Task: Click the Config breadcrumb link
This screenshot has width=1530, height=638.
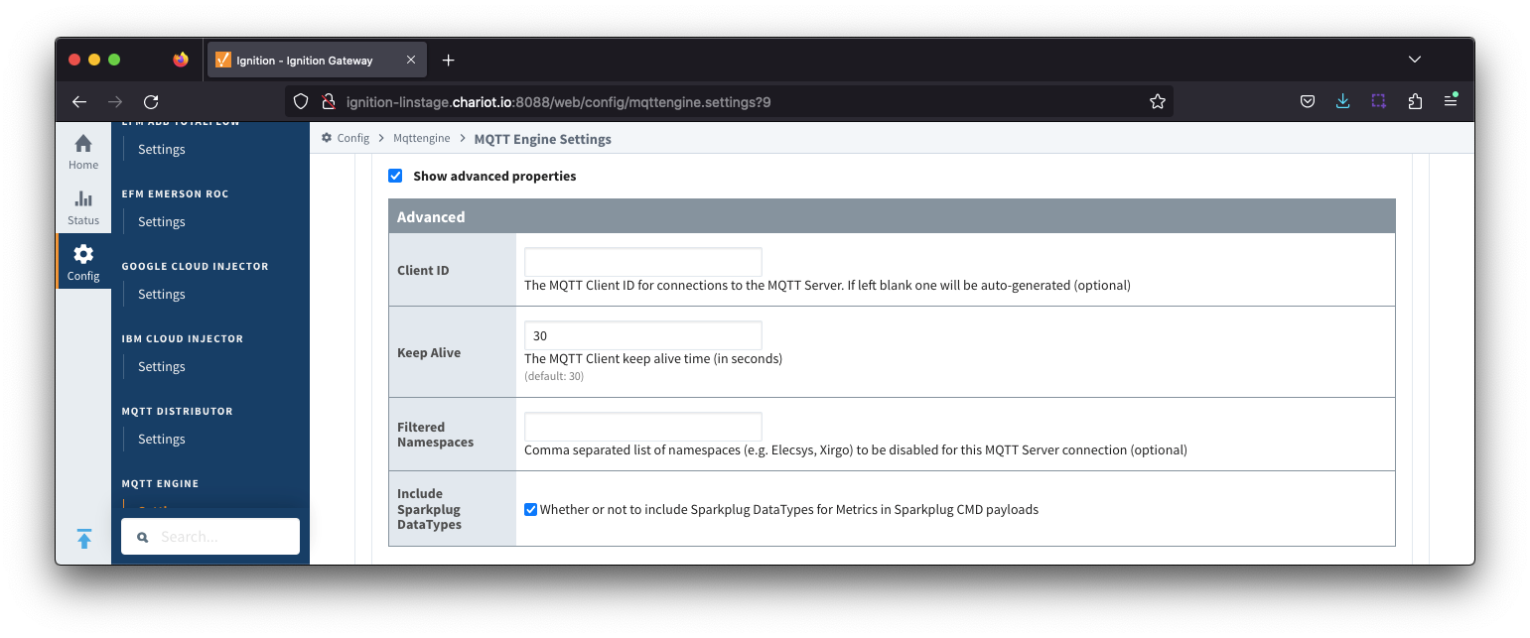Action: point(353,138)
